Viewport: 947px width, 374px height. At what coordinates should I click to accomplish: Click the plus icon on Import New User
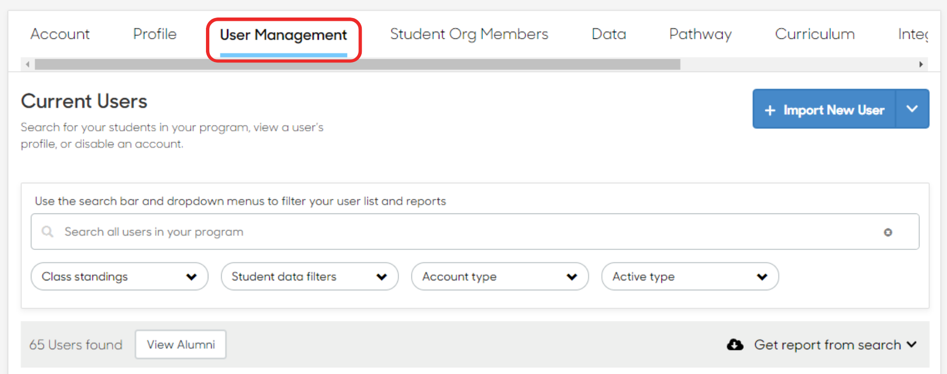770,110
